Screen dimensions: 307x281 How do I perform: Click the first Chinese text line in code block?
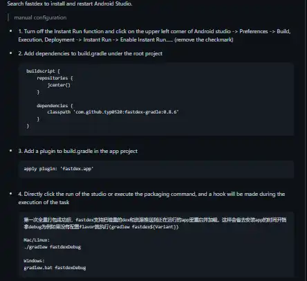click(x=155, y=220)
